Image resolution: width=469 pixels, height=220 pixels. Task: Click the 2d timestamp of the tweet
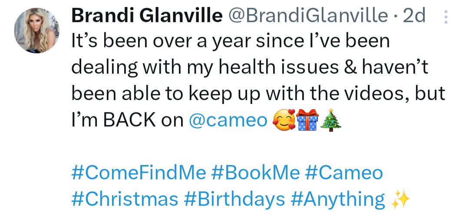(x=414, y=16)
